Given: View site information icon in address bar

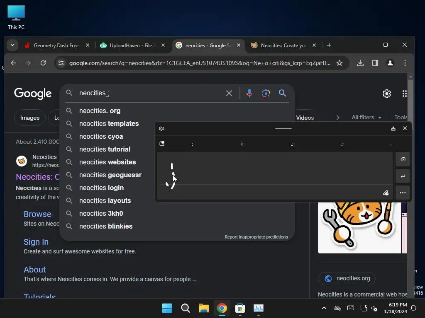Looking at the screenshot, I should [61, 63].
